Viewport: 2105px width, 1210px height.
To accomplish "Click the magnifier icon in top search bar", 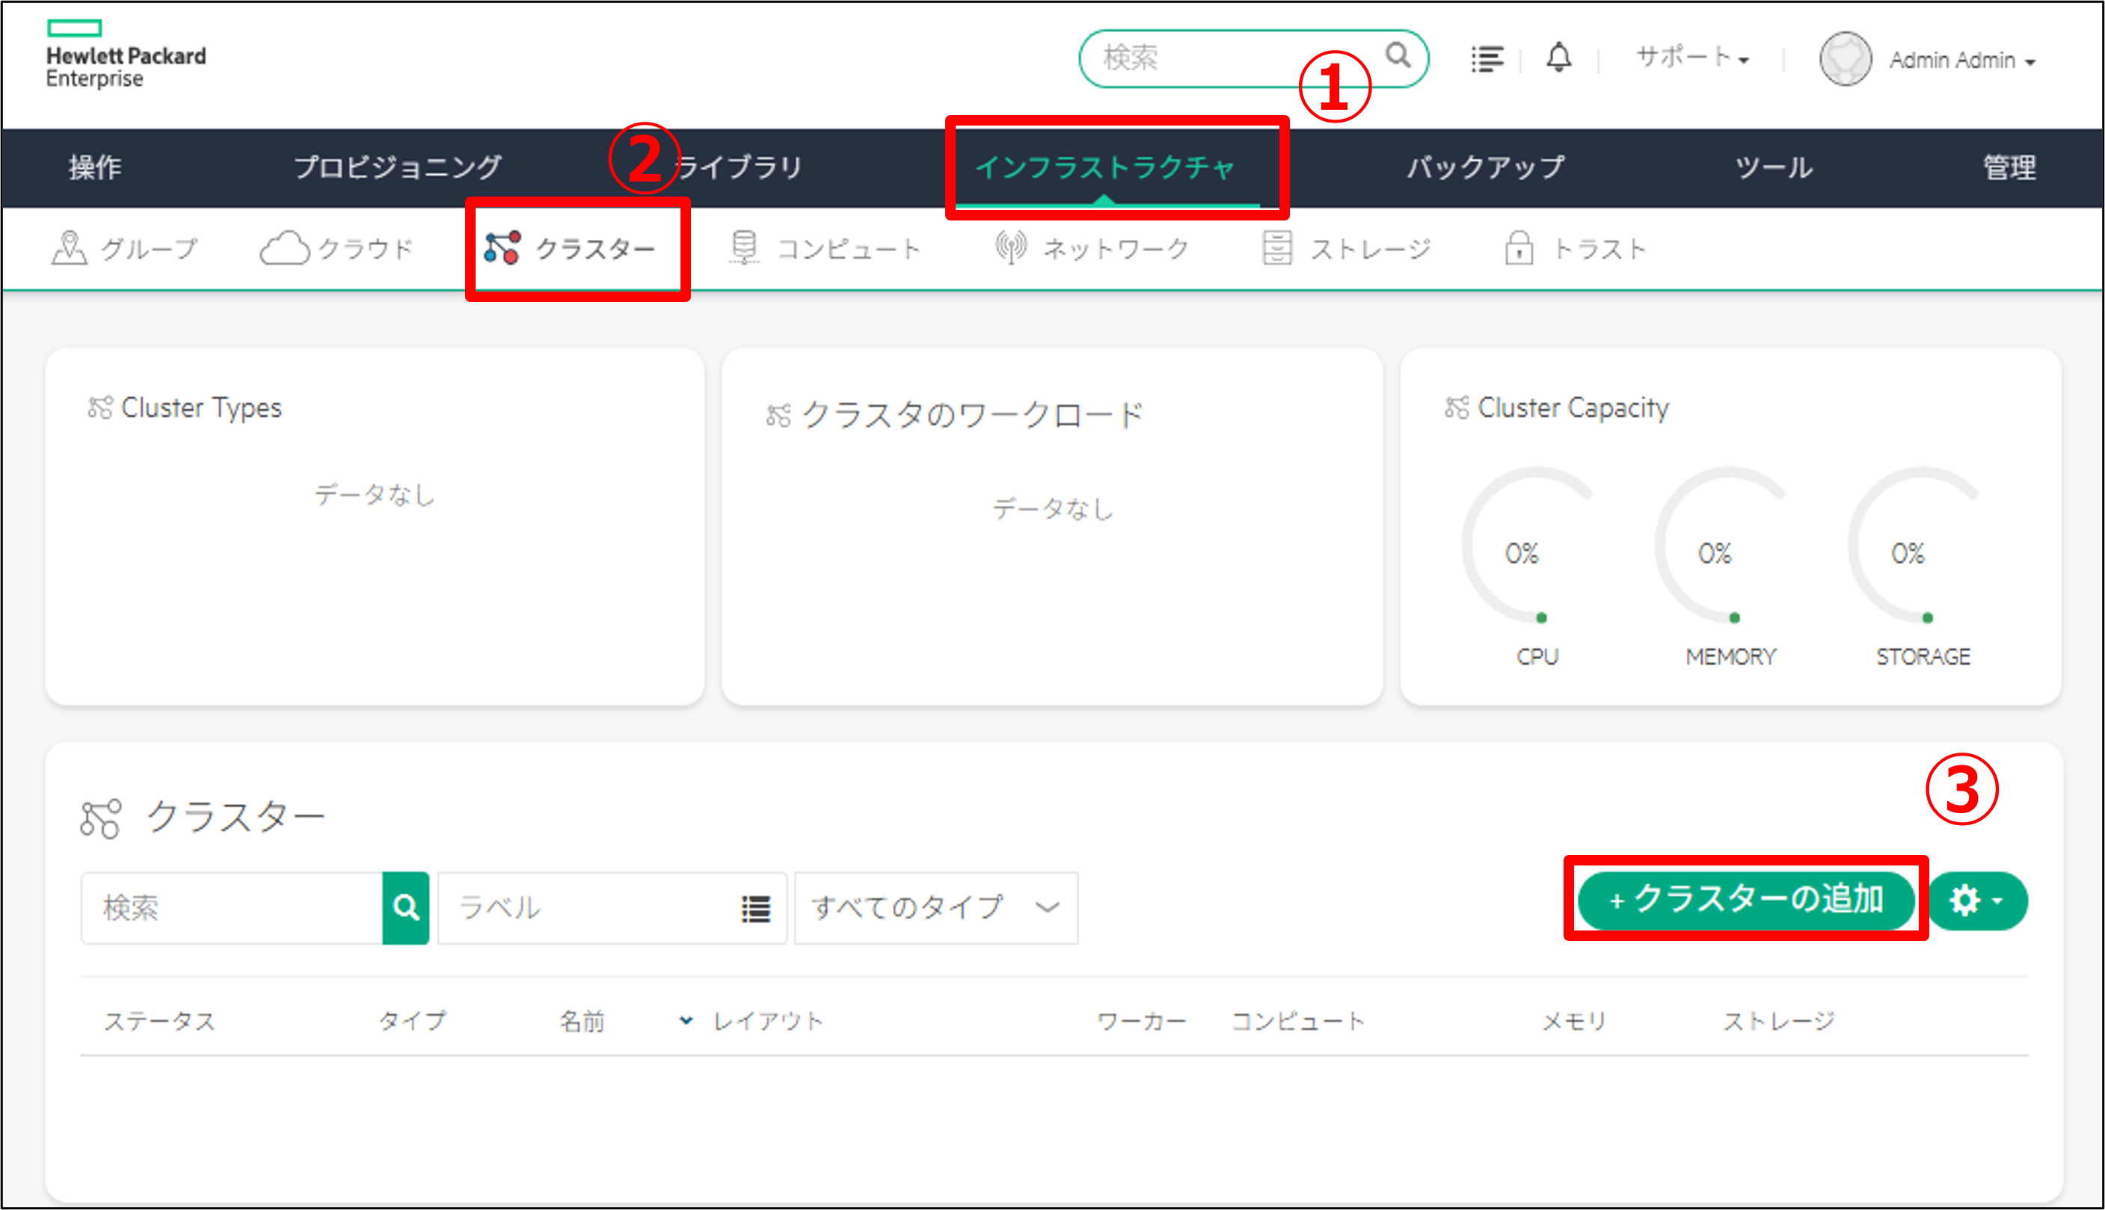I will [1398, 56].
